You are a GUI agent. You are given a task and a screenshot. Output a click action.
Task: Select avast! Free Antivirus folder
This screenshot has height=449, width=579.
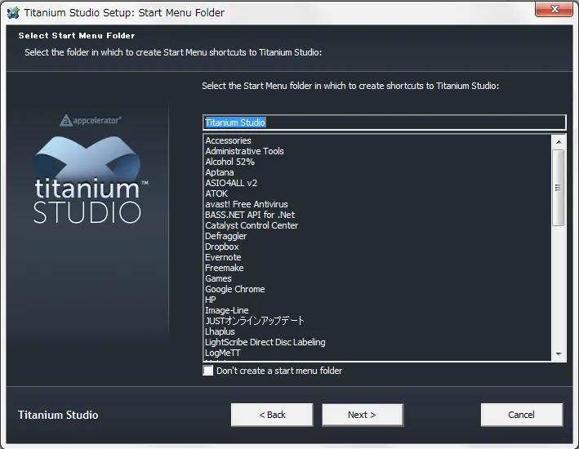click(x=246, y=204)
